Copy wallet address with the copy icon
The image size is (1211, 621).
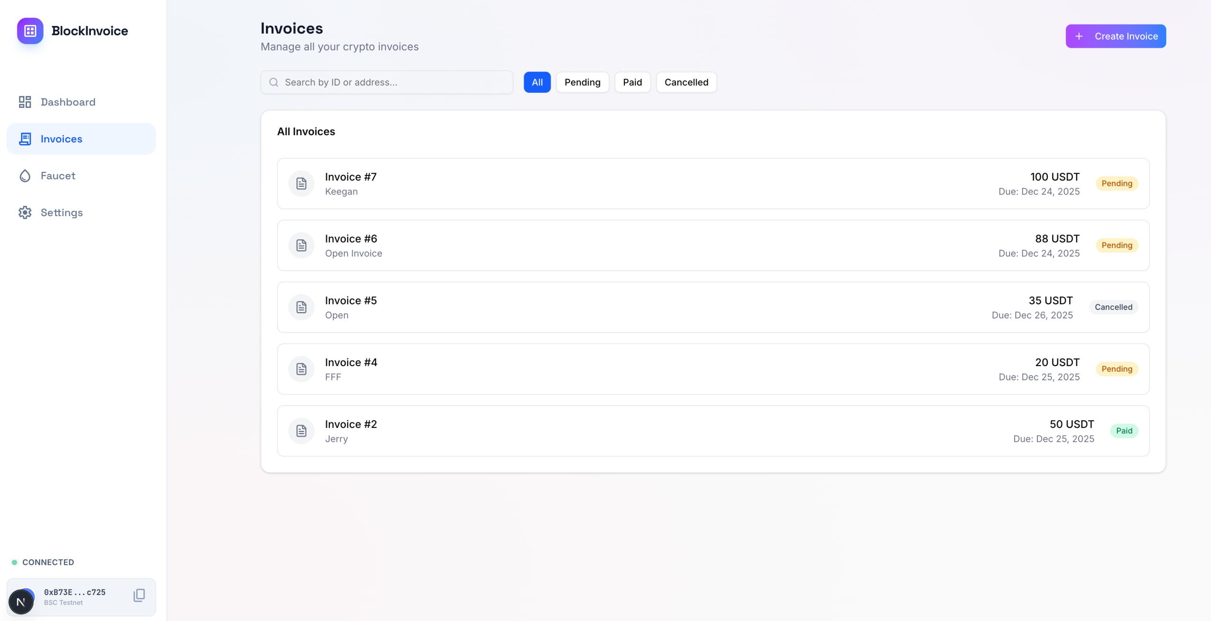(139, 595)
